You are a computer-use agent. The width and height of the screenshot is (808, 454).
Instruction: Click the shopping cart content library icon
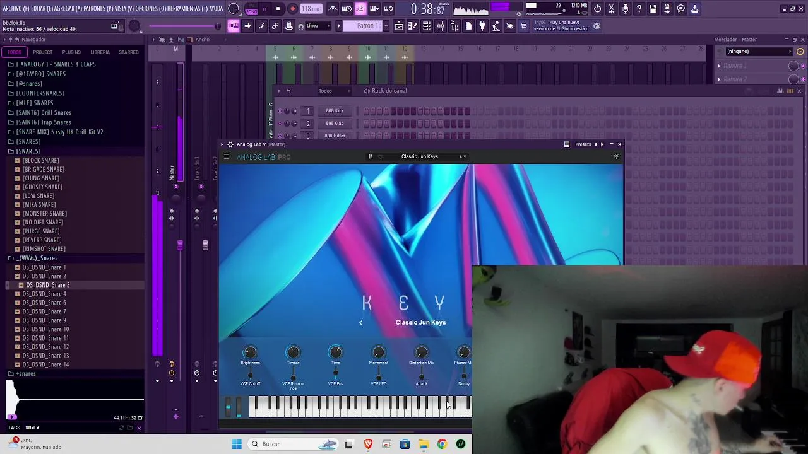click(523, 26)
